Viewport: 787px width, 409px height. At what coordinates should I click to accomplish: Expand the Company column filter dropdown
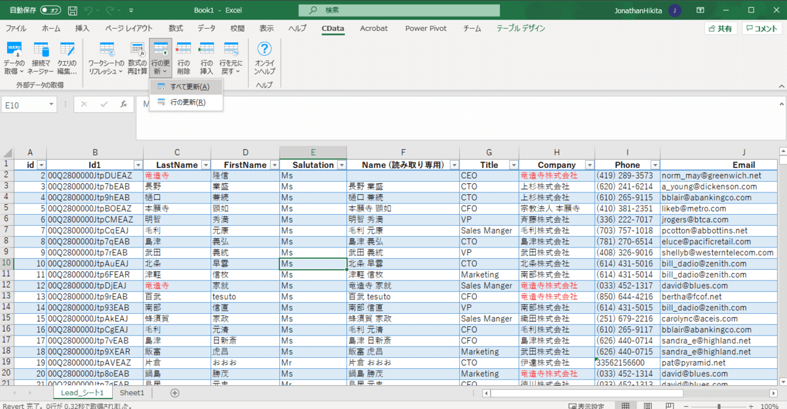(x=588, y=165)
